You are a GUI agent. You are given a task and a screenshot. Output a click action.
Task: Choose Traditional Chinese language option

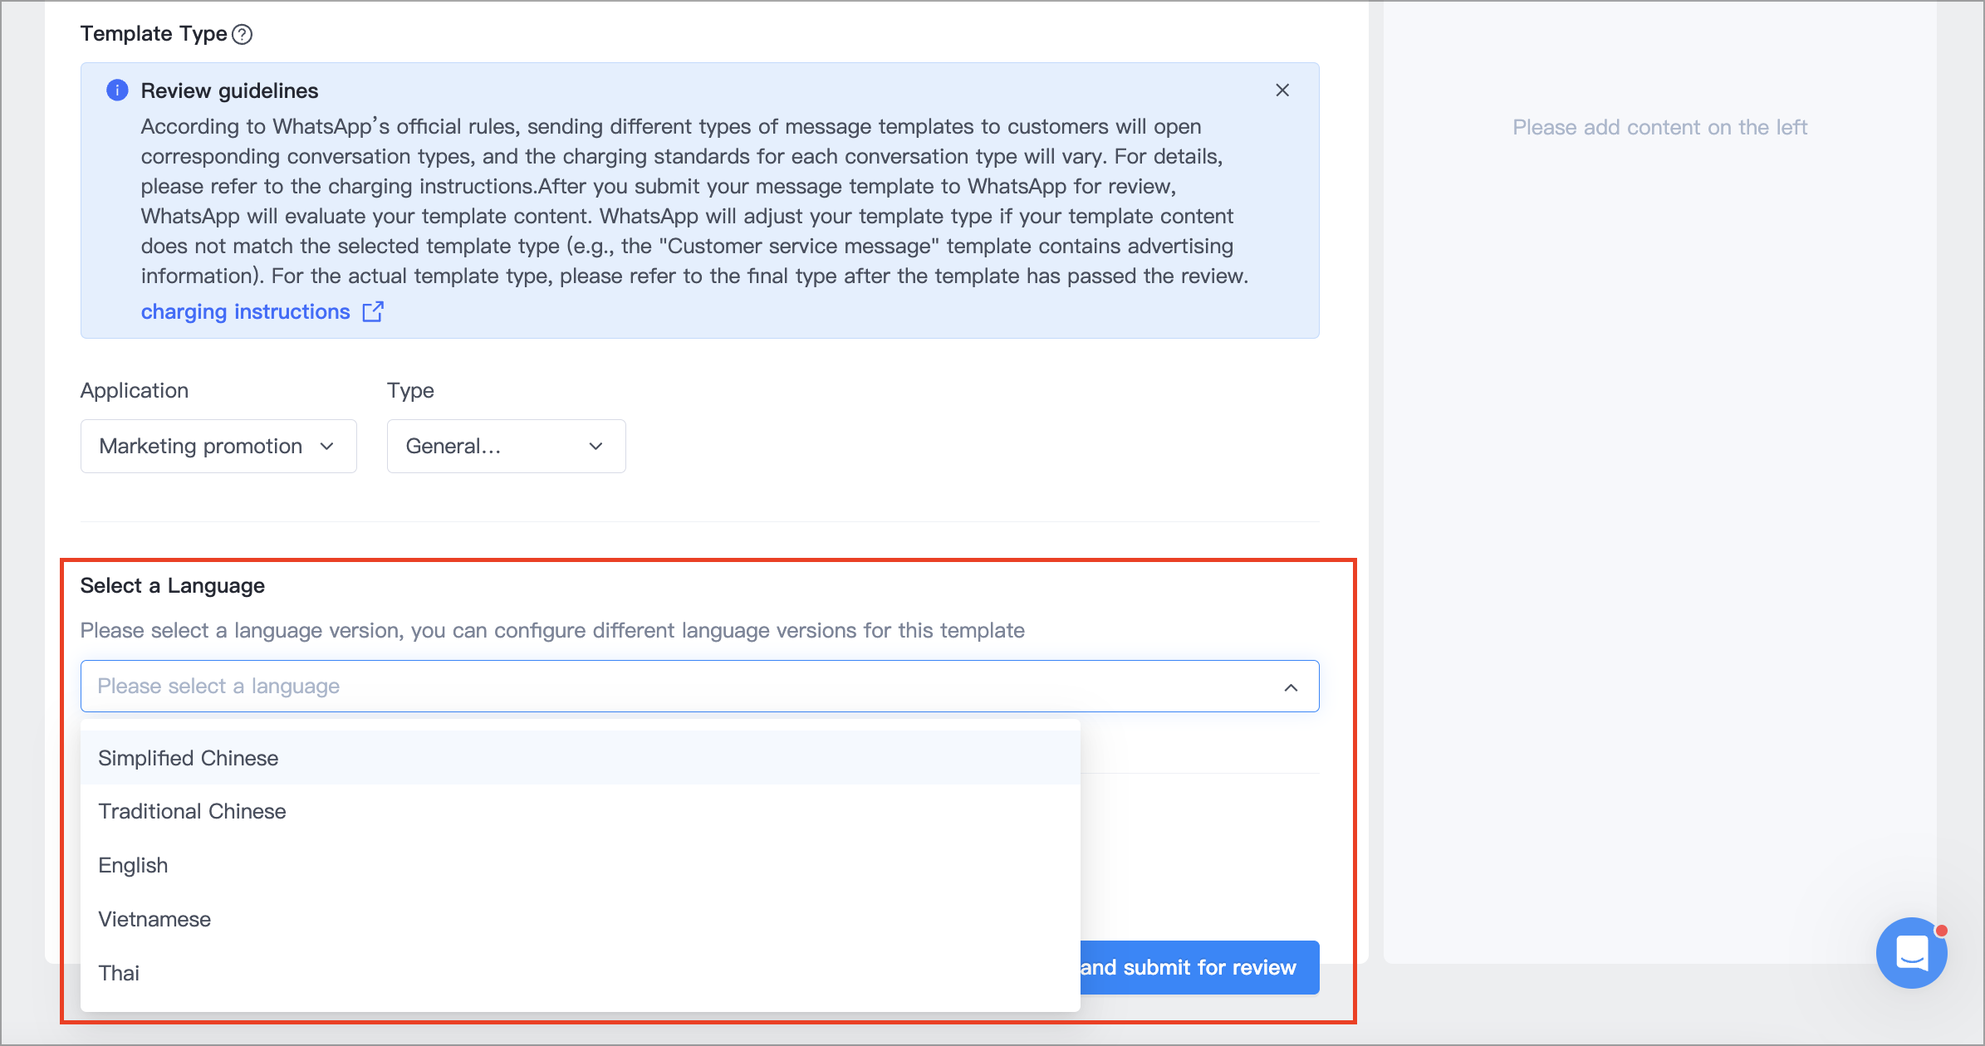tap(580, 811)
